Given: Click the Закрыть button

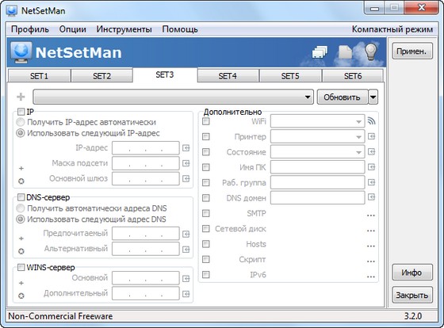Looking at the screenshot, I should coord(412,295).
